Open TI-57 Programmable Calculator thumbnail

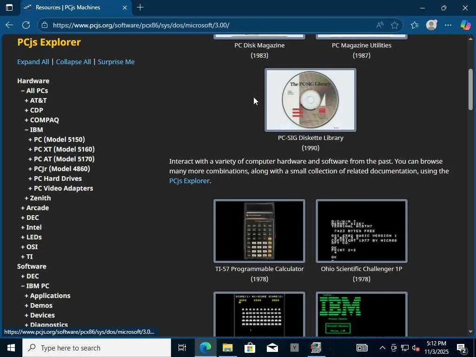point(259,231)
